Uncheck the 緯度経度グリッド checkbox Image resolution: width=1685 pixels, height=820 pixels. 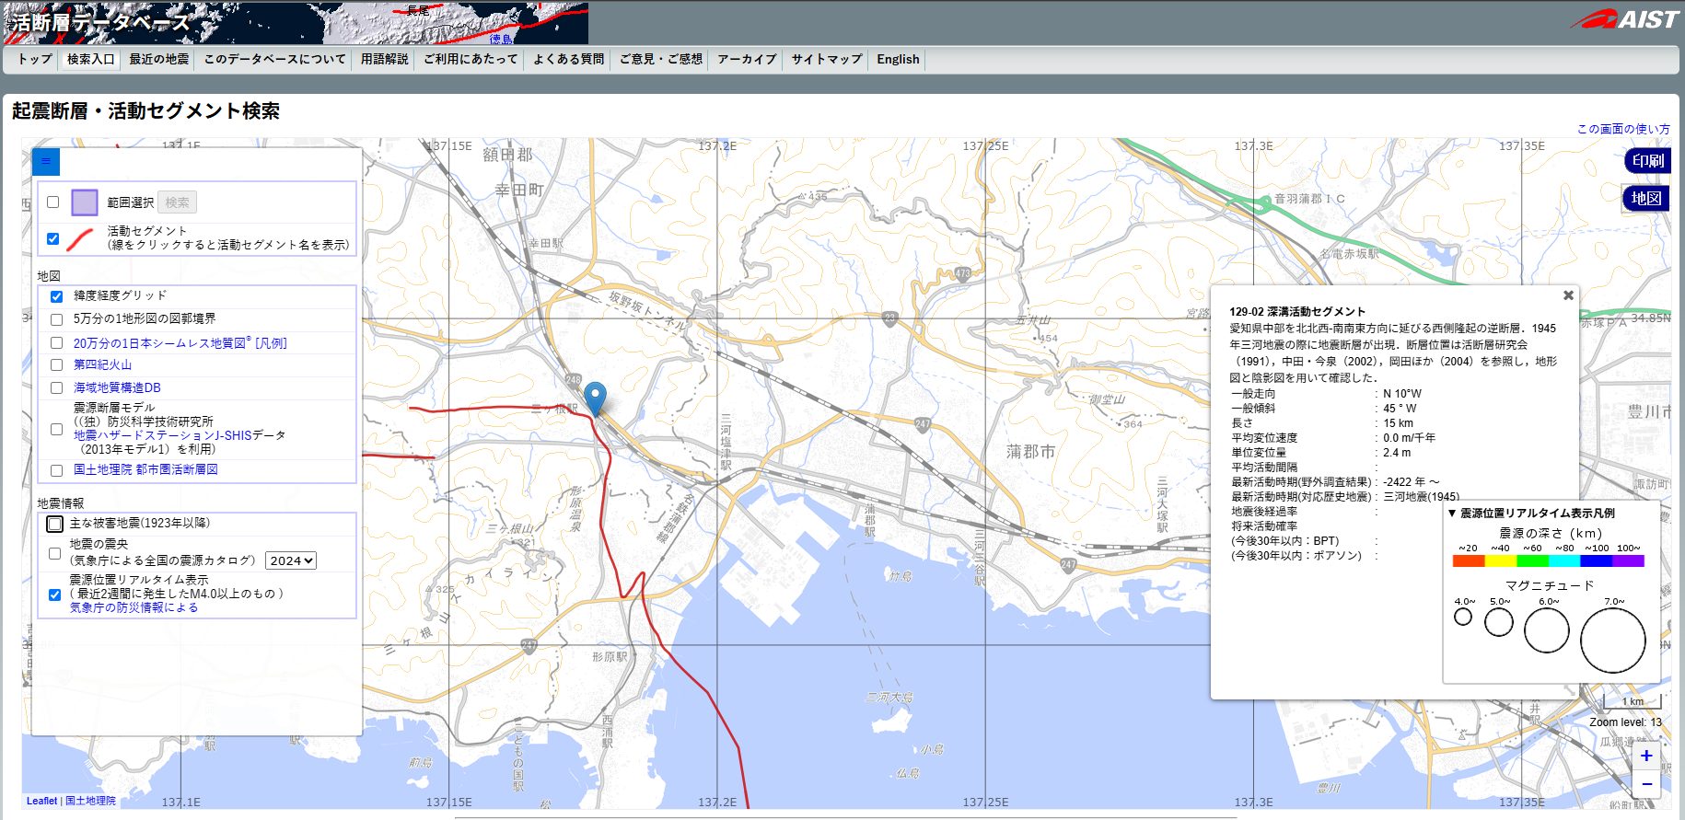[x=56, y=296]
